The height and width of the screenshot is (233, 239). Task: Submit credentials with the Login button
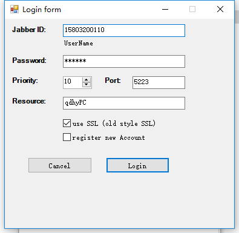137,165
